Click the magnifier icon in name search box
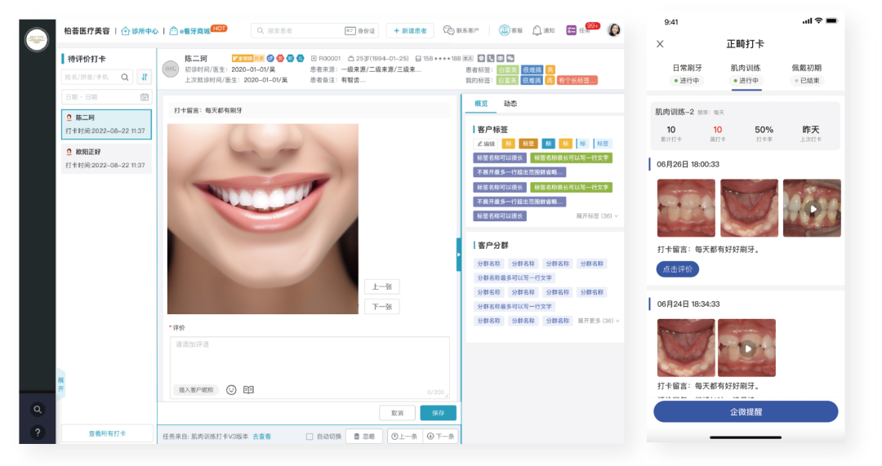This screenshot has height=466, width=882. (125, 77)
